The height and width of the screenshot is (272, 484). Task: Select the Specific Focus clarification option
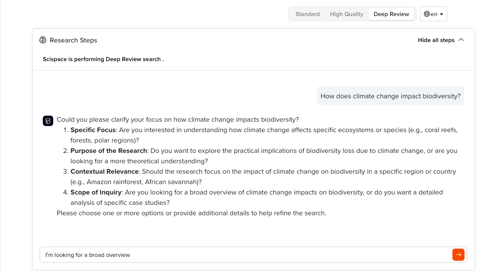(x=93, y=130)
